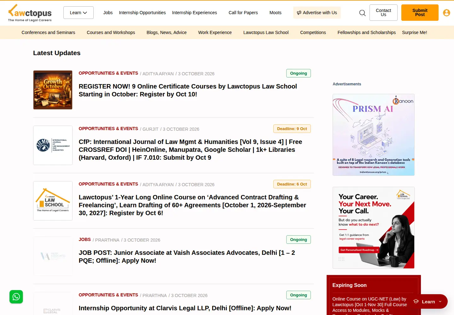This screenshot has width=454, height=315.
Task: Open Clarvis Legal LLP internship post
Action: coord(185,308)
